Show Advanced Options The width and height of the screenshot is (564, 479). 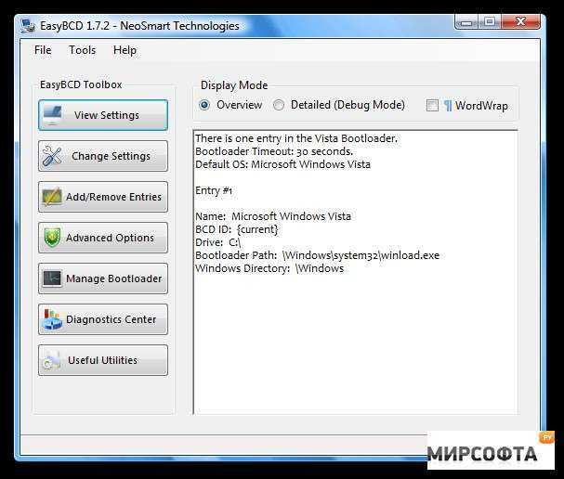click(103, 238)
